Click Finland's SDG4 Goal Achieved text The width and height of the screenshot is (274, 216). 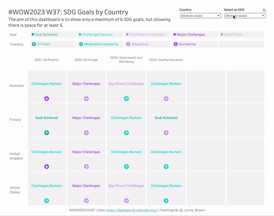[x=166, y=118]
